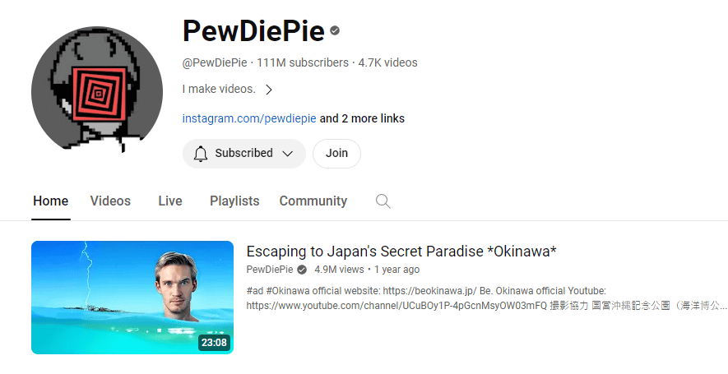Switch to the Videos tab
Image resolution: width=728 pixels, height=374 pixels.
[x=110, y=201]
